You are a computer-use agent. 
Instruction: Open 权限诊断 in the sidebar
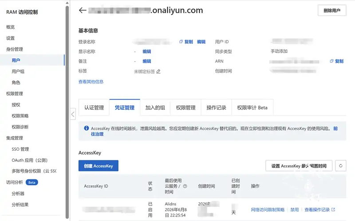click(x=20, y=127)
